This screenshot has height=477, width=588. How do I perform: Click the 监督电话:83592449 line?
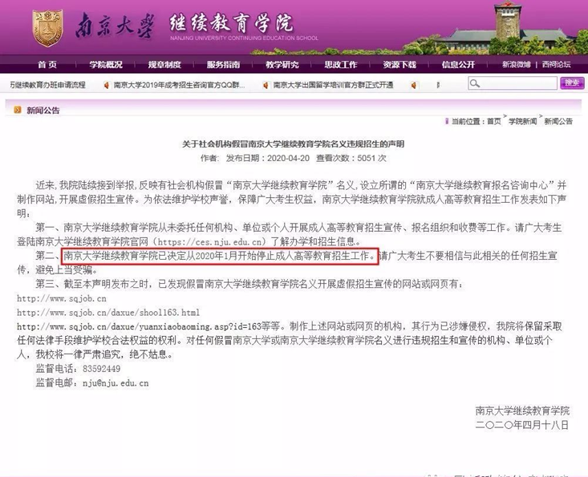(78, 369)
